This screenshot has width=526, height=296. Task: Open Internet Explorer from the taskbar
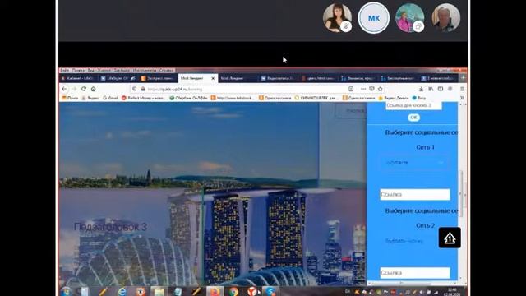[x=122, y=291]
